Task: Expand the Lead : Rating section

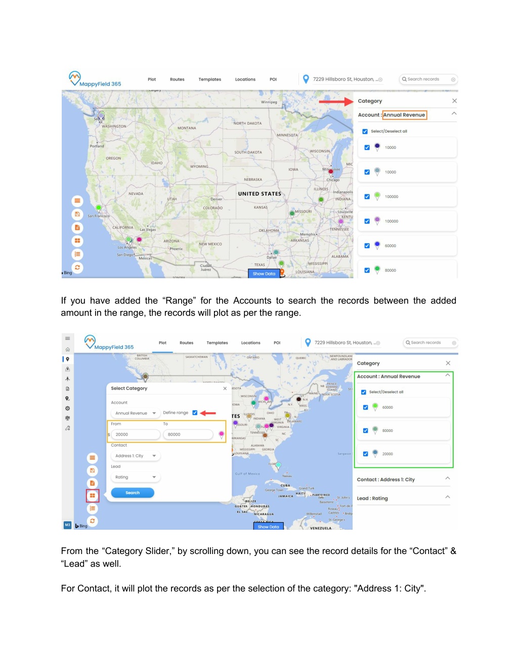Action: pos(448,497)
